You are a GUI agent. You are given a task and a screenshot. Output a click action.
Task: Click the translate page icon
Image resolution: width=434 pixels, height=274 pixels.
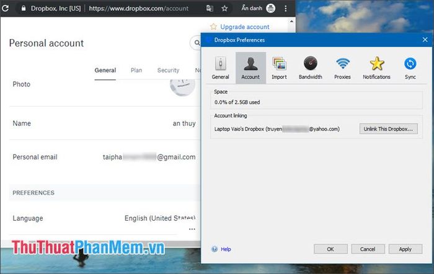(x=210, y=8)
